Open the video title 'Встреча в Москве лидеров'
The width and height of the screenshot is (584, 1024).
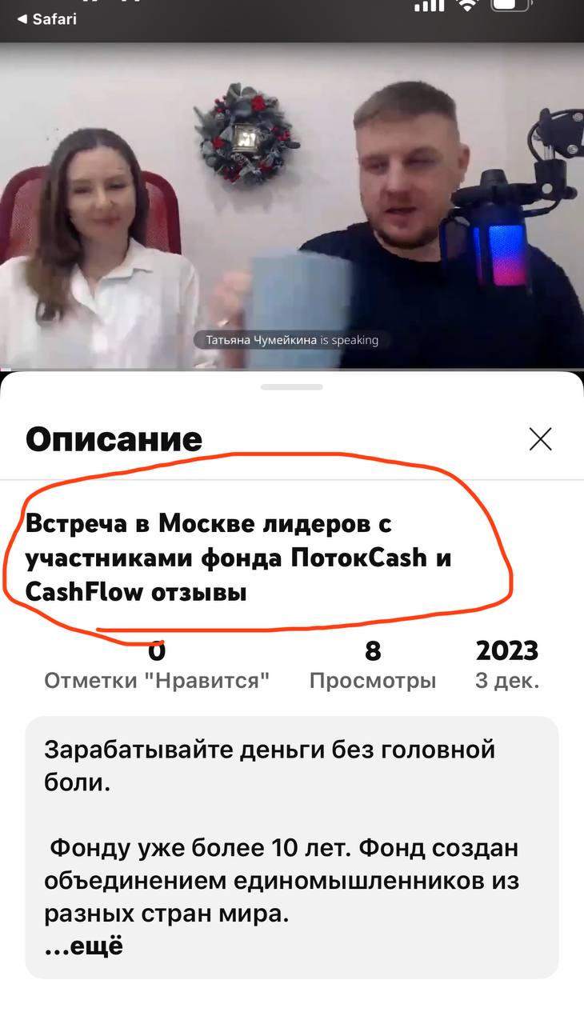point(238,558)
